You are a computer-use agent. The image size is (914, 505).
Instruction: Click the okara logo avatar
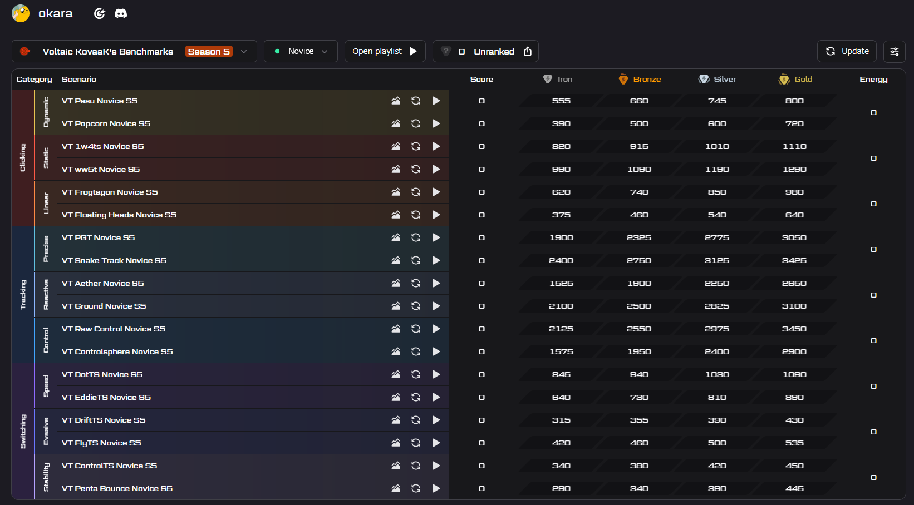pos(21,13)
